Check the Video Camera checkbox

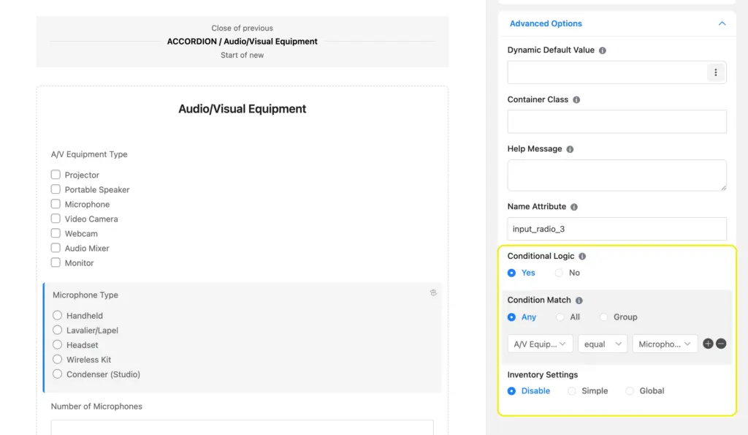pyautogui.click(x=56, y=219)
